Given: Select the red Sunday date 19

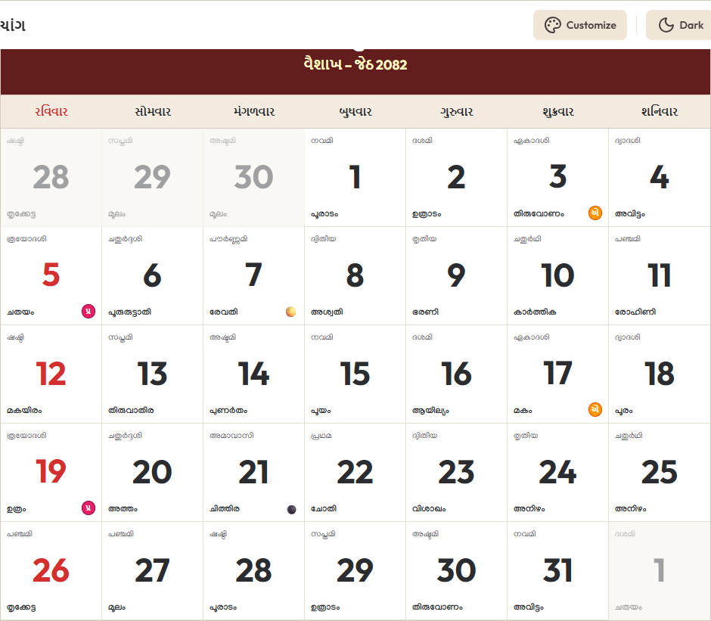Looking at the screenshot, I should [x=51, y=472].
